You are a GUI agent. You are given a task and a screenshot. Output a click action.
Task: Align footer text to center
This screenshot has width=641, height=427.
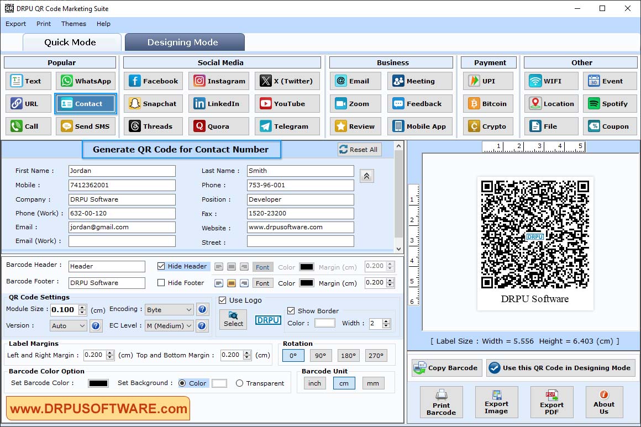tap(232, 283)
